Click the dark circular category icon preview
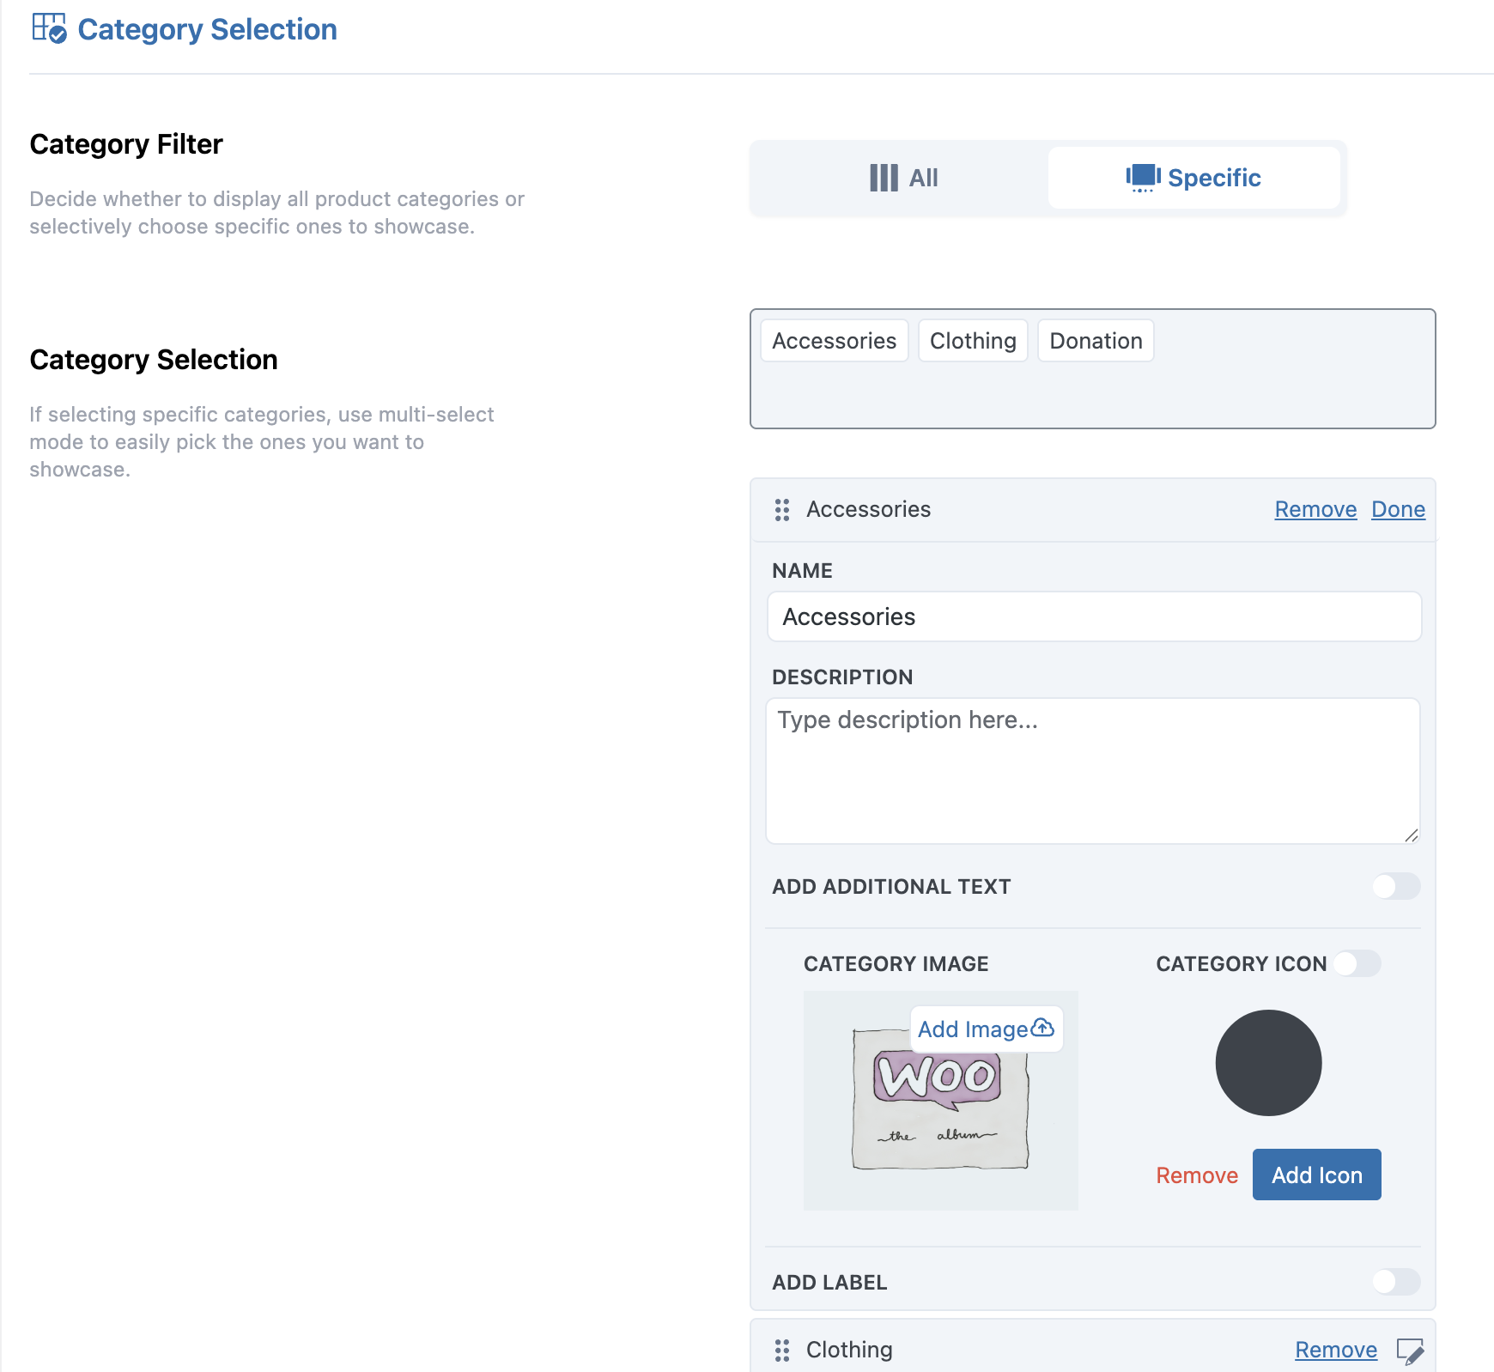 (1268, 1063)
